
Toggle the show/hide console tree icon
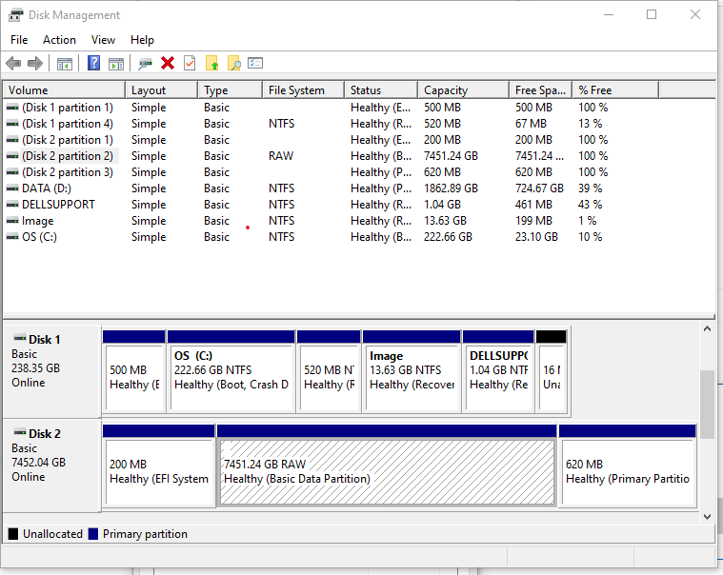[x=65, y=64]
